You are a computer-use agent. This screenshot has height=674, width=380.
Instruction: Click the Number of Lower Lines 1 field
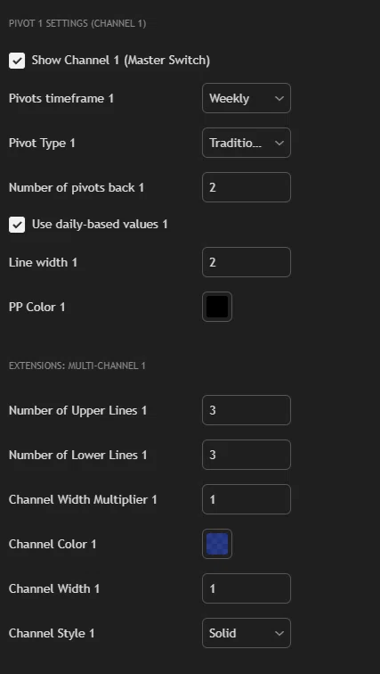click(247, 455)
